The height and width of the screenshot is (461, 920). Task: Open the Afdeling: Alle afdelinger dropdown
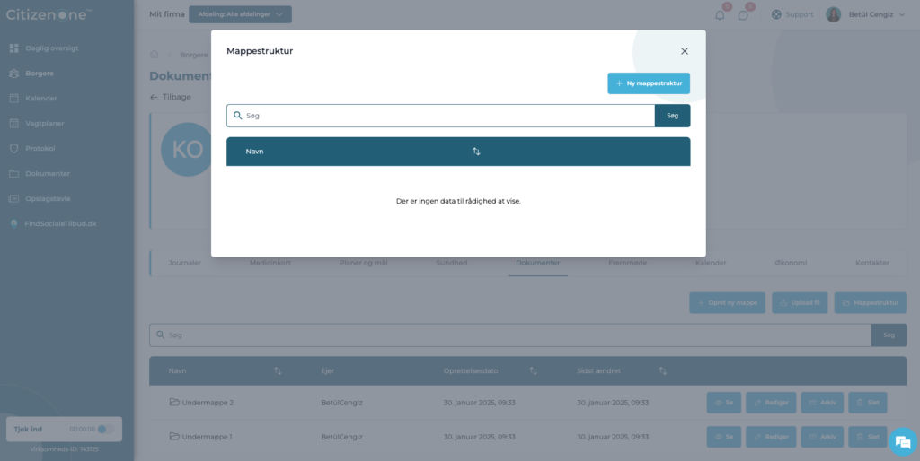point(240,14)
